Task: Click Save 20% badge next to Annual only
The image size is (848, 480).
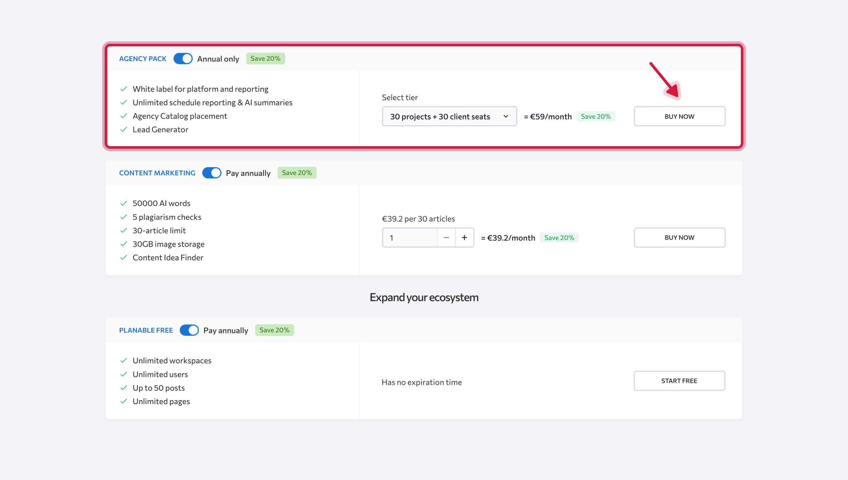Action: point(265,59)
